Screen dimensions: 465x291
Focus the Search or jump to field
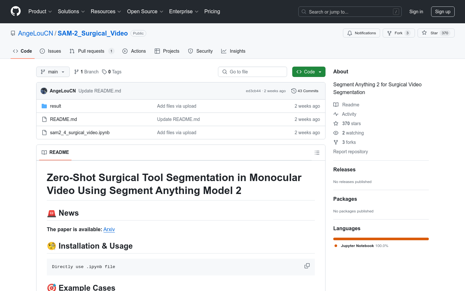coord(350,12)
